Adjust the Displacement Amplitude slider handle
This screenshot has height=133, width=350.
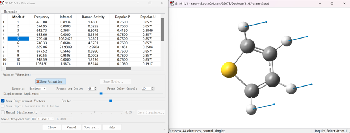pos(101,94)
